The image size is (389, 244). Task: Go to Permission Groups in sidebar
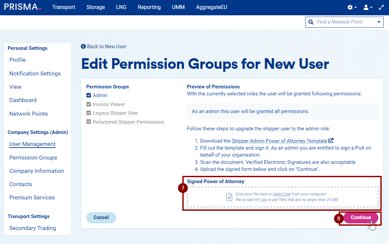(x=33, y=158)
